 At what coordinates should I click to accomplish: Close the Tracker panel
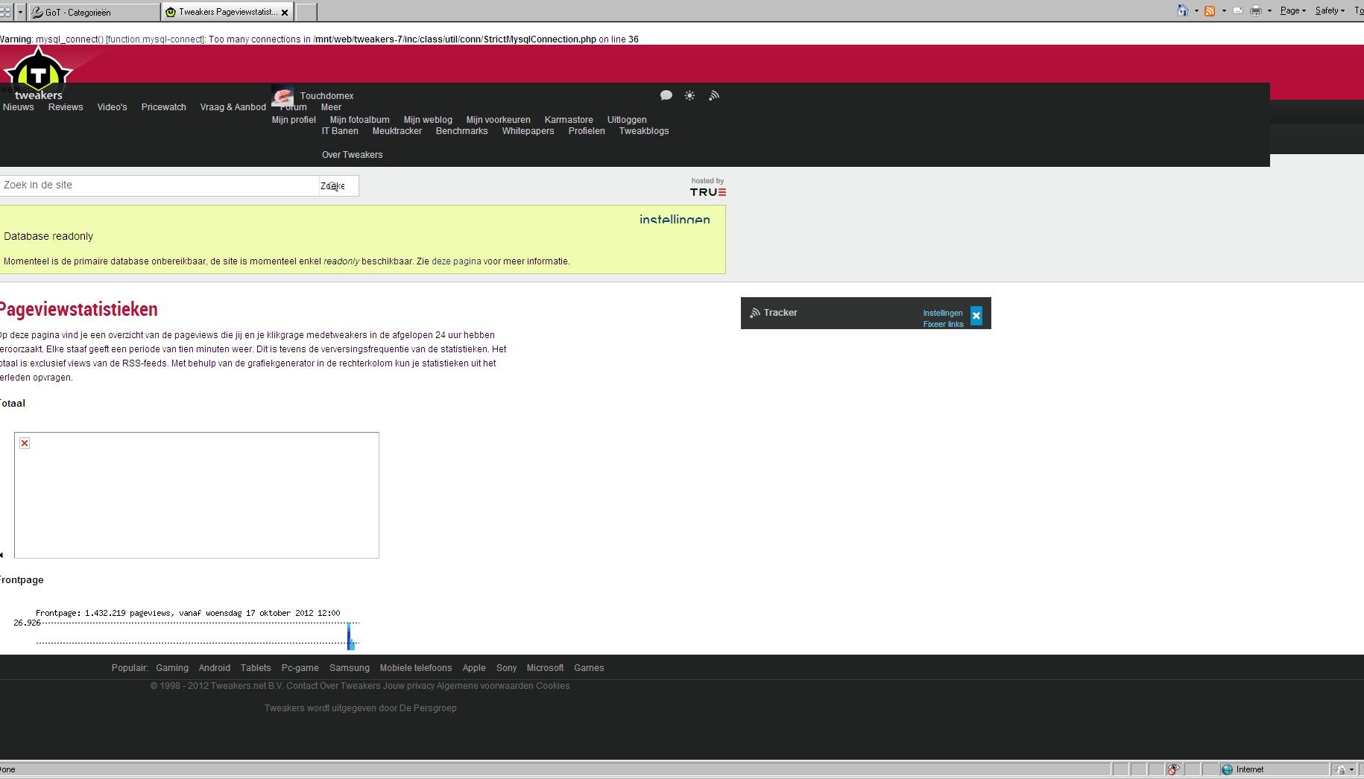(x=976, y=316)
